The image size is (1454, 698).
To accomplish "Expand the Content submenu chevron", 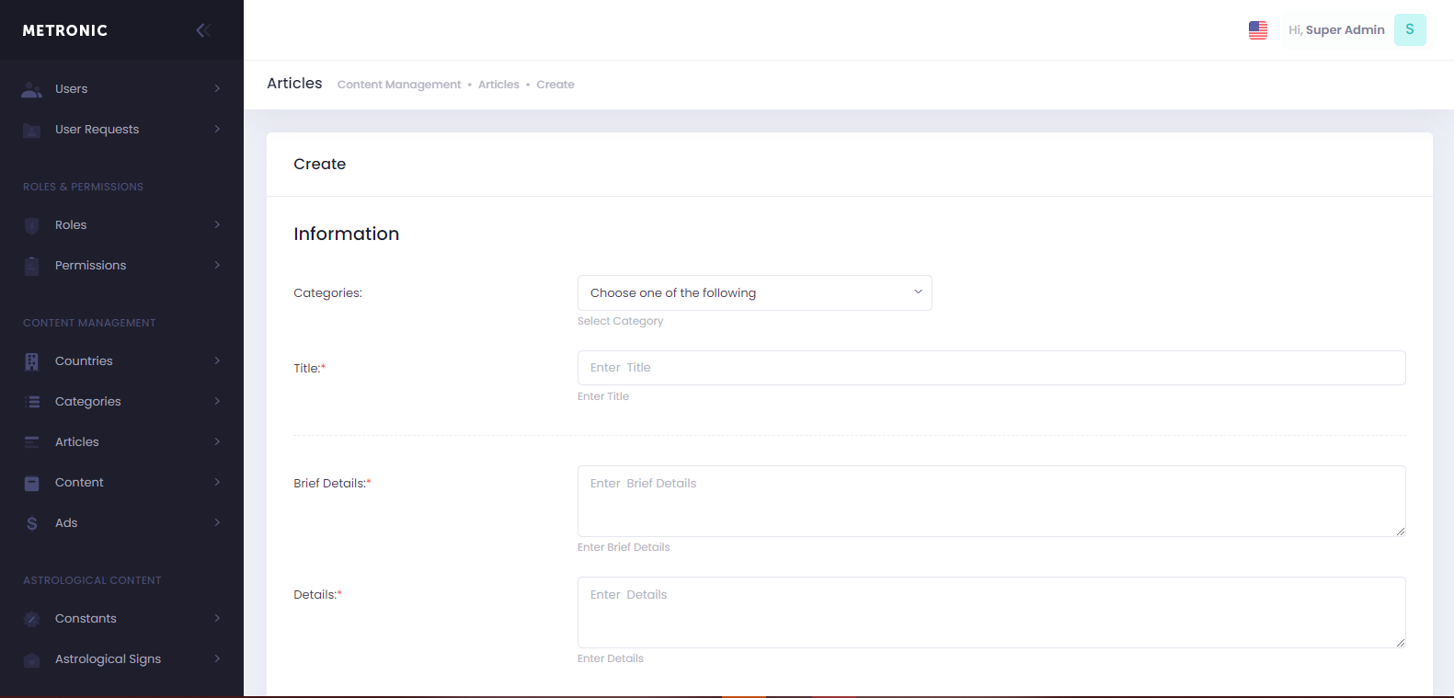I will tap(217, 483).
